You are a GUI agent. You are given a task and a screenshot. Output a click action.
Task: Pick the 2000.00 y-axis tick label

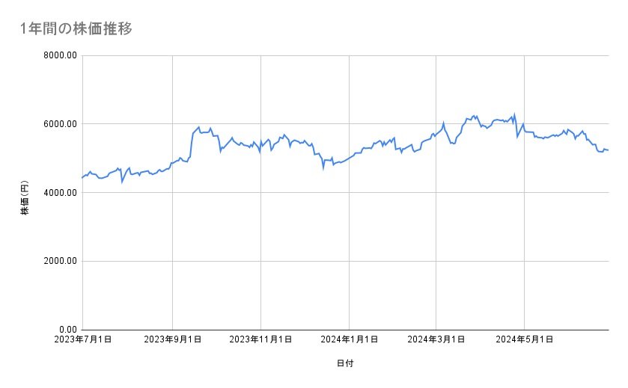point(60,261)
